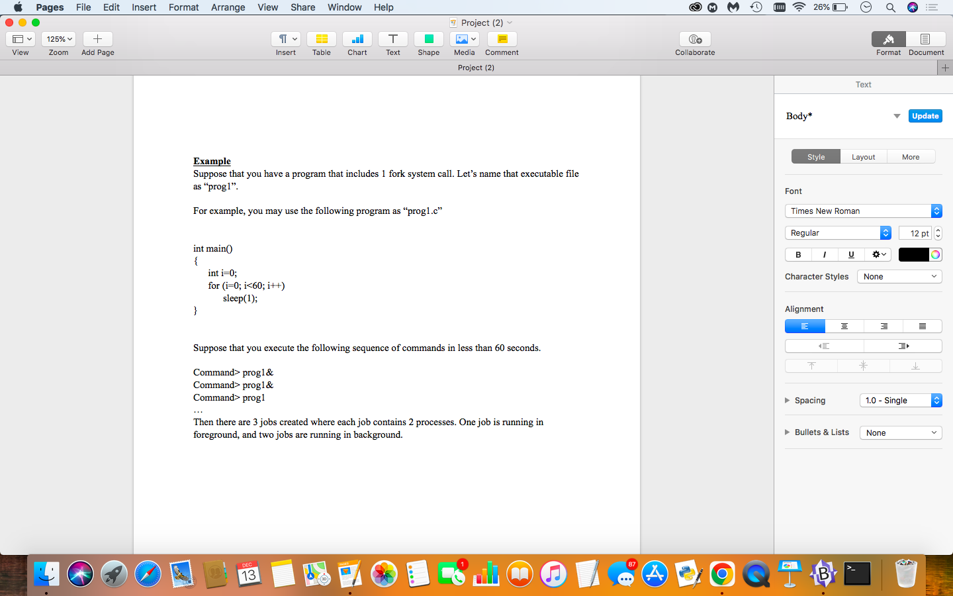The height and width of the screenshot is (596, 953).
Task: Click the Example heading in document
Action: point(212,161)
